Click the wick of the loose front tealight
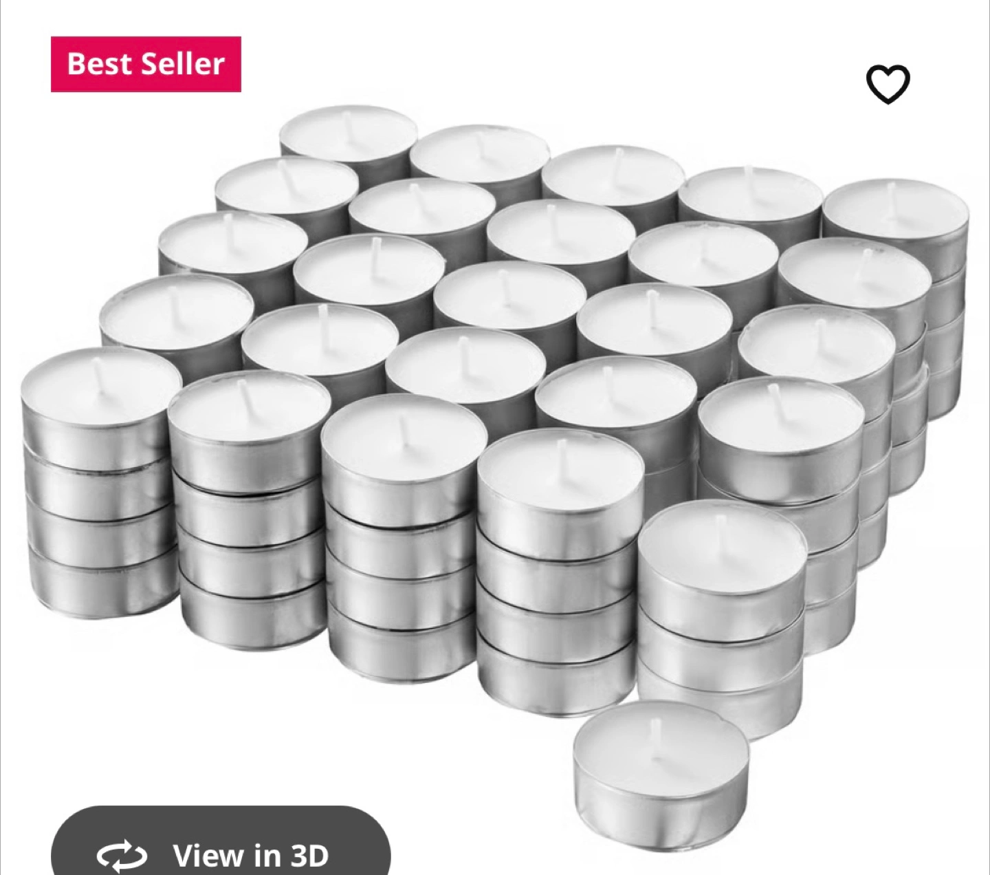Viewport: 990px width, 875px height. tap(658, 739)
